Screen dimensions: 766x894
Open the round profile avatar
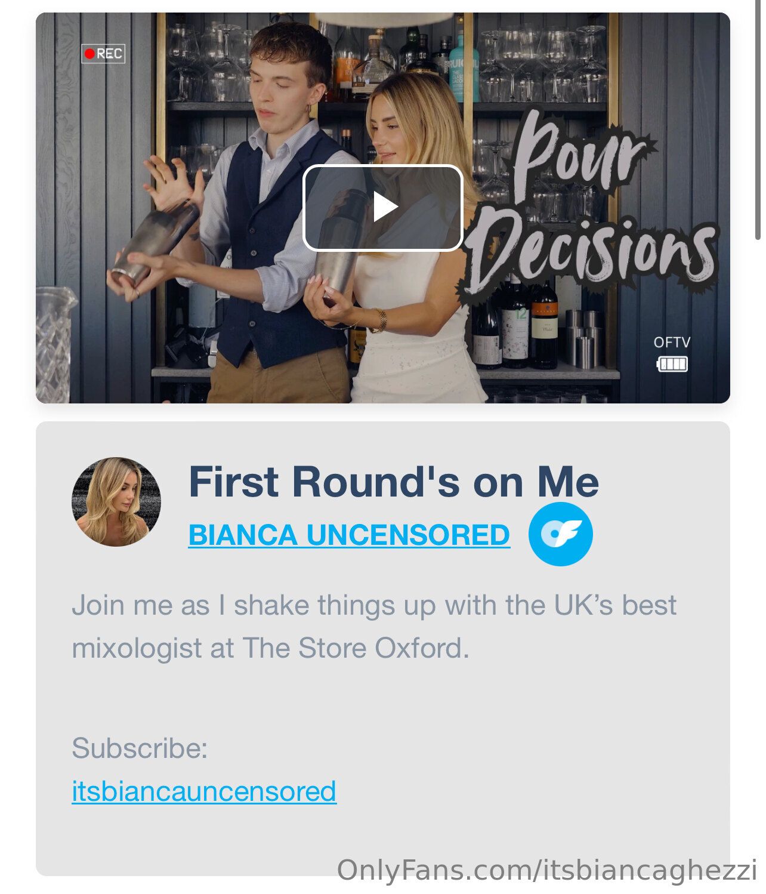pos(116,502)
